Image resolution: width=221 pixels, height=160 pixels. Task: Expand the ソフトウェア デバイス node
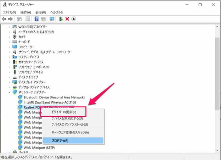point(9,72)
